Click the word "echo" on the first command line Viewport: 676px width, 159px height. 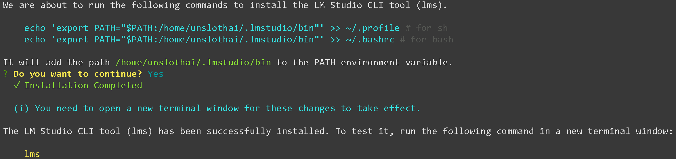35,28
